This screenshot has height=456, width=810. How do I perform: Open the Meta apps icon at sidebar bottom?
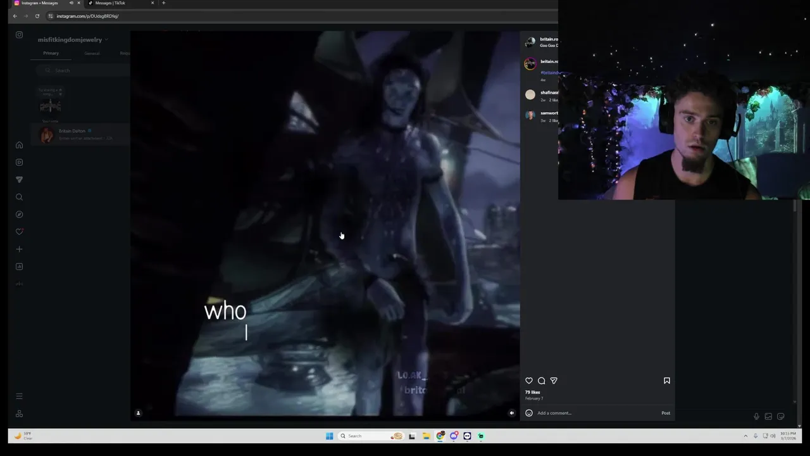pos(20,414)
